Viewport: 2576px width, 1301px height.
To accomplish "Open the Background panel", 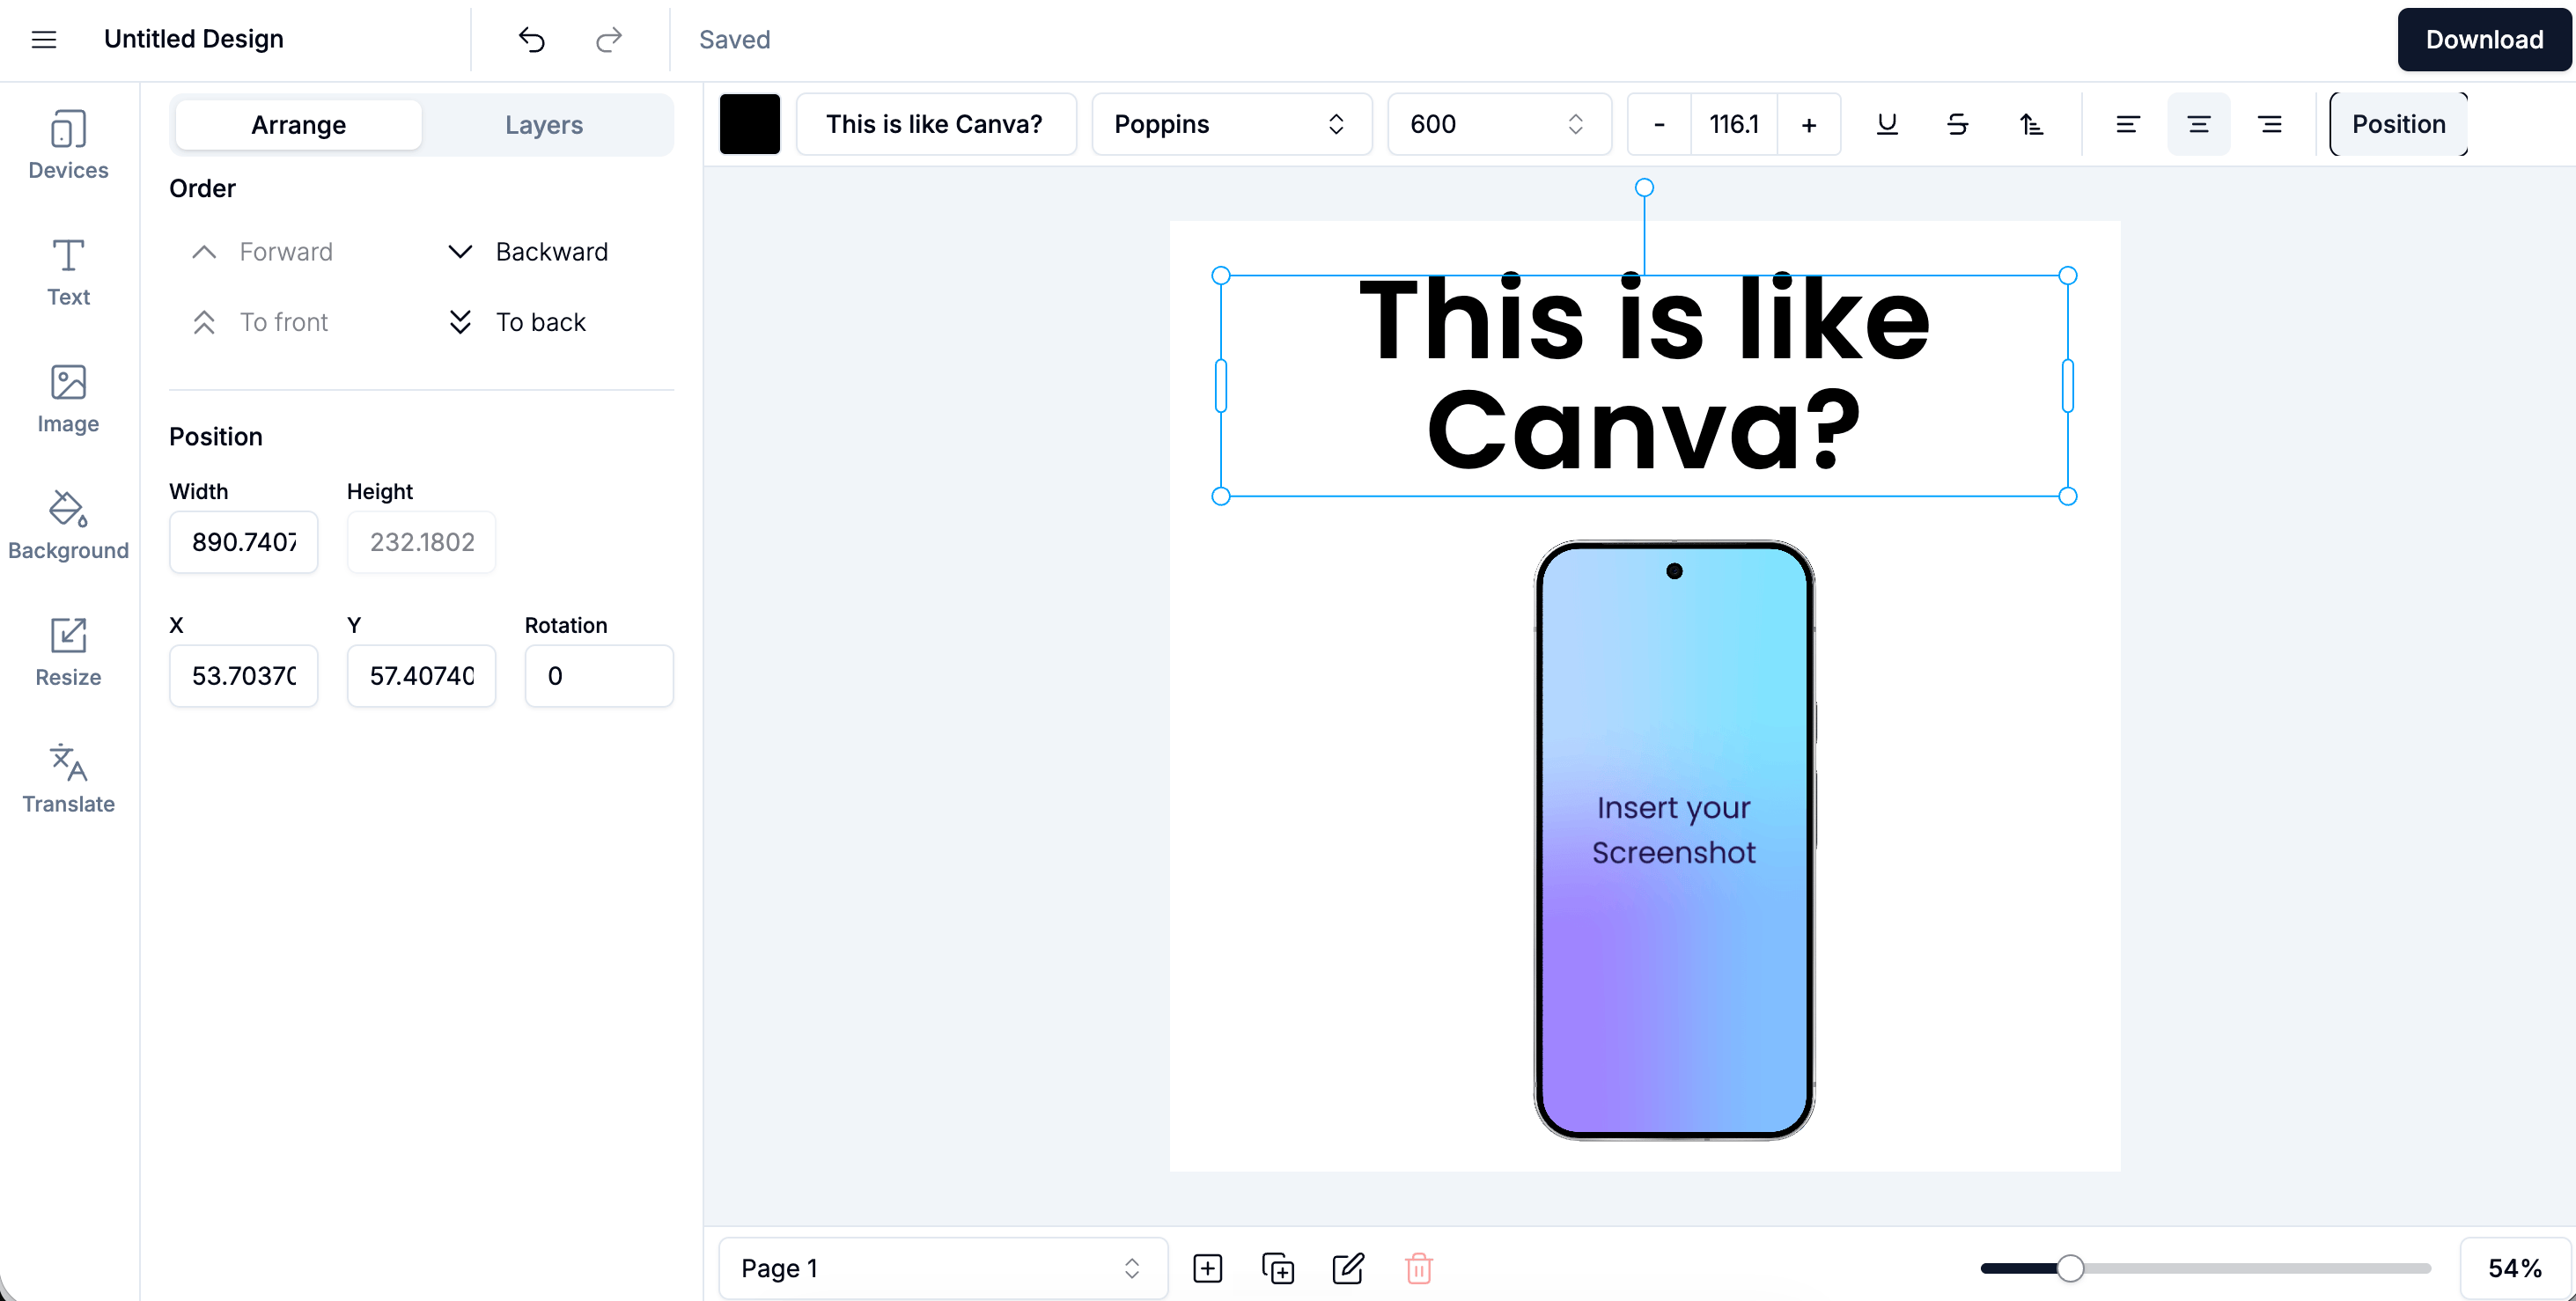I will pyautogui.click(x=68, y=526).
